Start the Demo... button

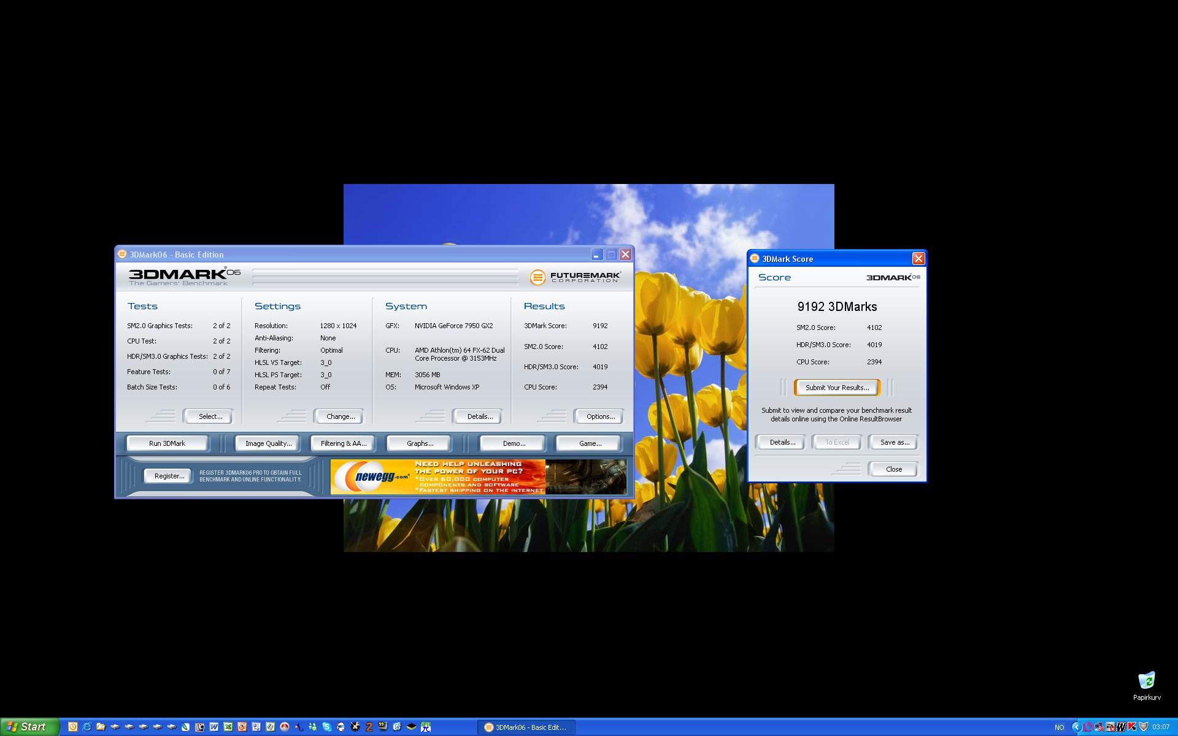[514, 443]
